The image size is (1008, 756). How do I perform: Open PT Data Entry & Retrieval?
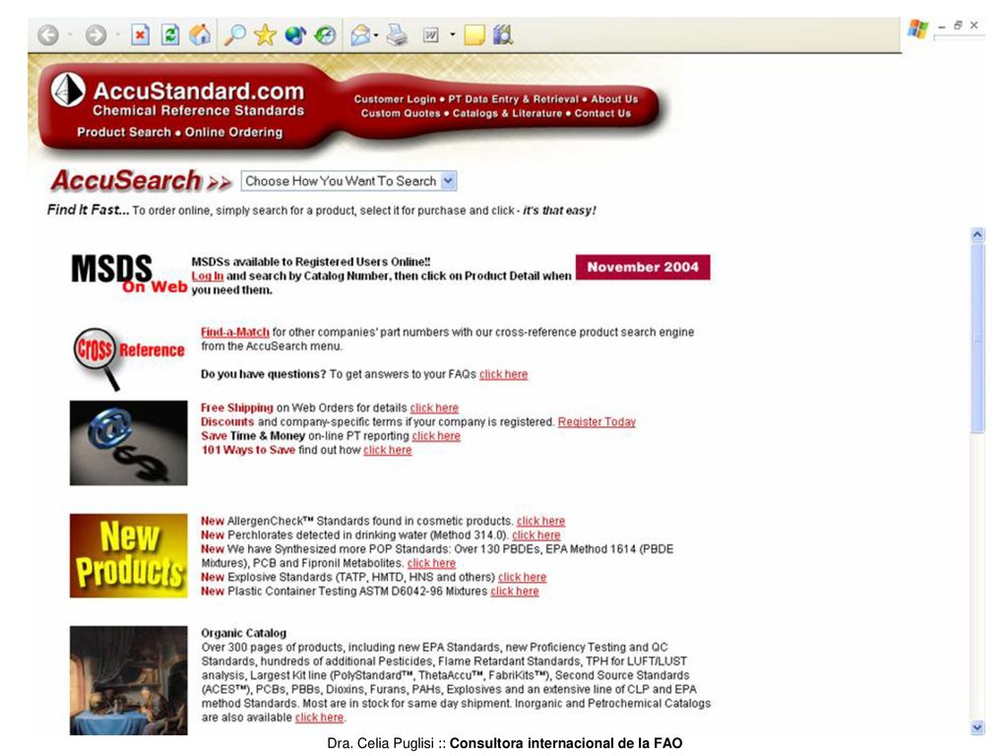514,99
